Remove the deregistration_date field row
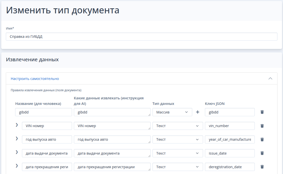This screenshot has width=283, height=174. tap(262, 166)
